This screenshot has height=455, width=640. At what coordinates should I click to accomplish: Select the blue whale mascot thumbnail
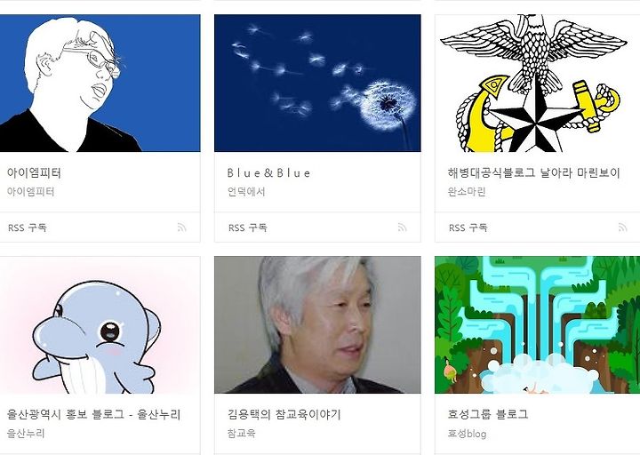pos(100,325)
